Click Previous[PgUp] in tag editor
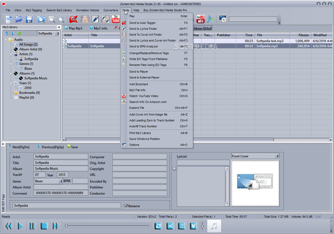 tap(50, 147)
